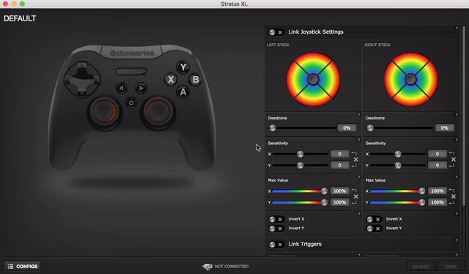Select the D-pad on the controller image

click(x=82, y=79)
